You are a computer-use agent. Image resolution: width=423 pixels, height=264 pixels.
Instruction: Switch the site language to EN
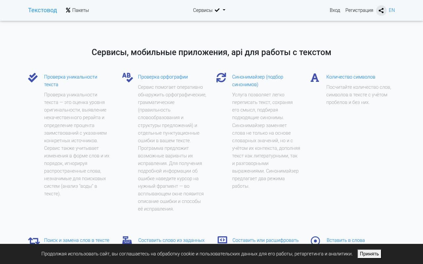click(x=392, y=10)
